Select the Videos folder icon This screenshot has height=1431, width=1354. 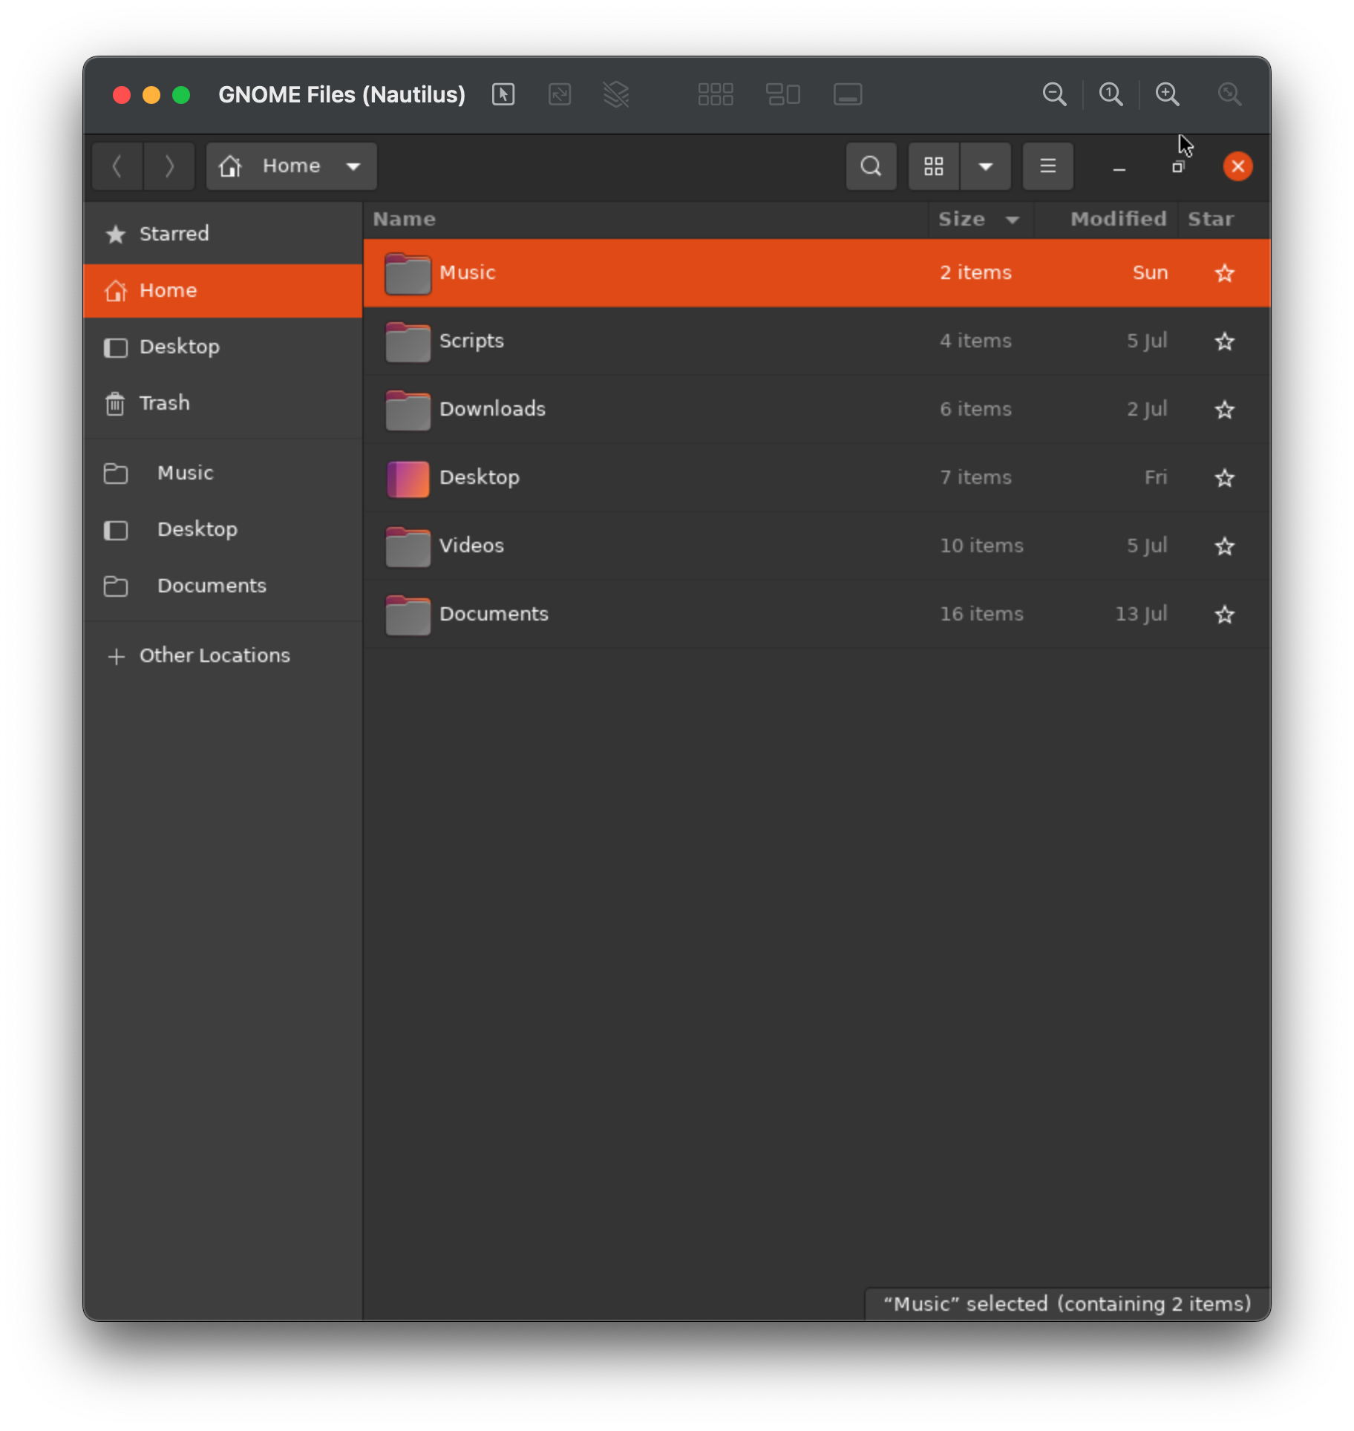point(408,546)
